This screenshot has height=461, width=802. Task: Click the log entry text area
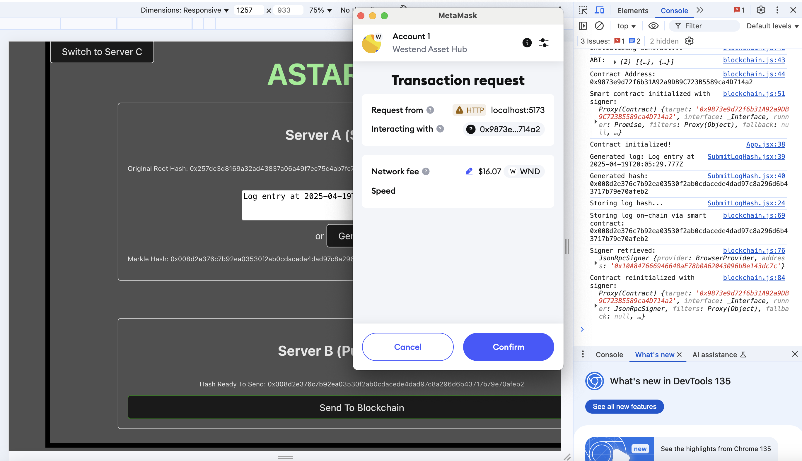pyautogui.click(x=297, y=205)
